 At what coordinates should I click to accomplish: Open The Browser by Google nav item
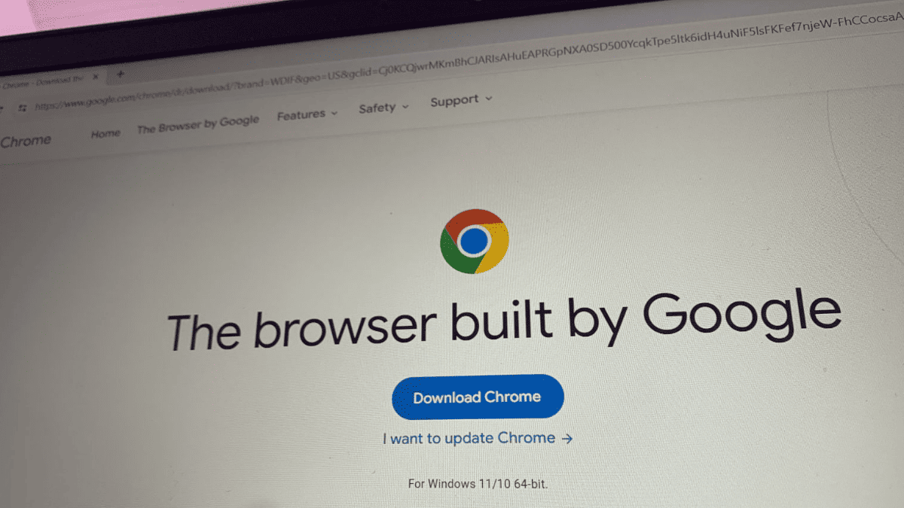[198, 124]
